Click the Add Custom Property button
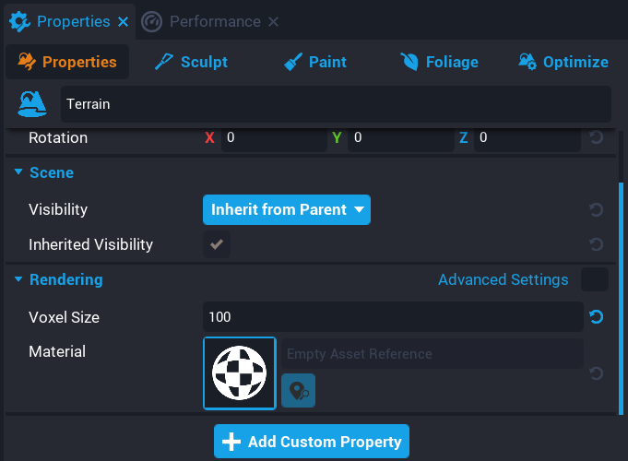Viewport: 628px width, 461px height. click(x=312, y=442)
